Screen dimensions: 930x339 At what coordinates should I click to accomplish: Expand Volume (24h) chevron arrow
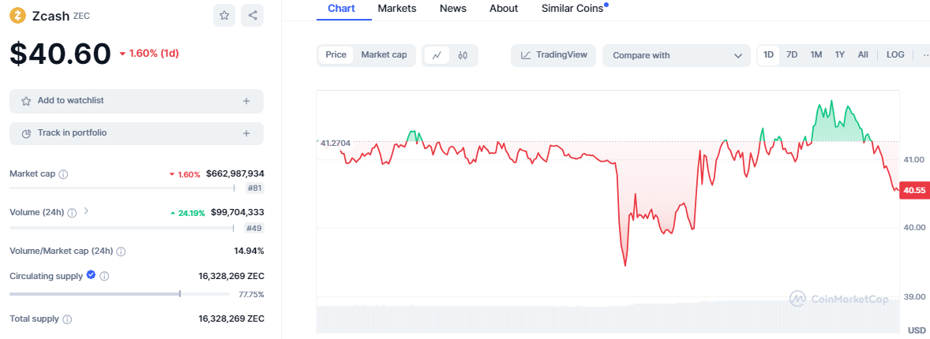point(86,211)
